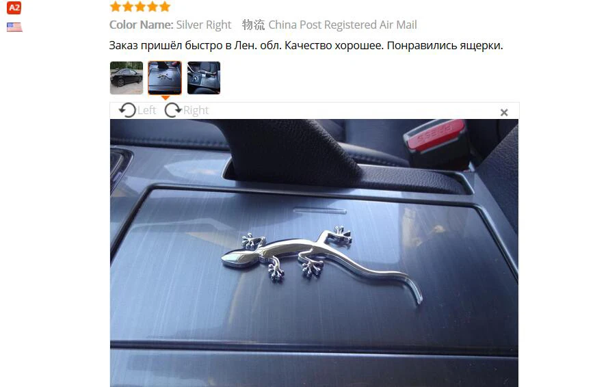593x387 pixels.
Task: Select the gecko emblem thumbnail
Action: 165,78
